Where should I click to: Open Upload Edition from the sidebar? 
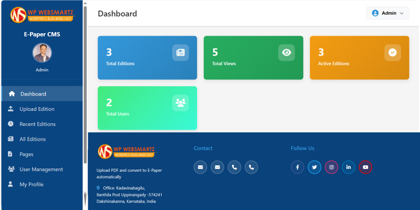(x=37, y=109)
